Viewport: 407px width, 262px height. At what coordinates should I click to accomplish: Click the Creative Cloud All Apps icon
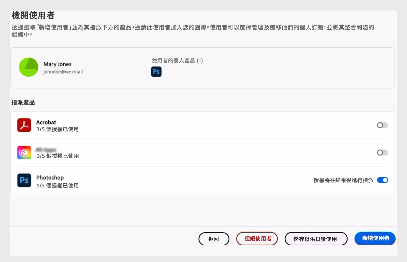pos(24,153)
